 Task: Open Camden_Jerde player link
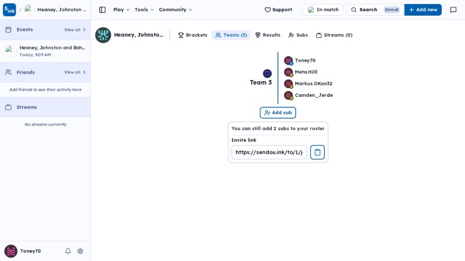pyautogui.click(x=314, y=95)
